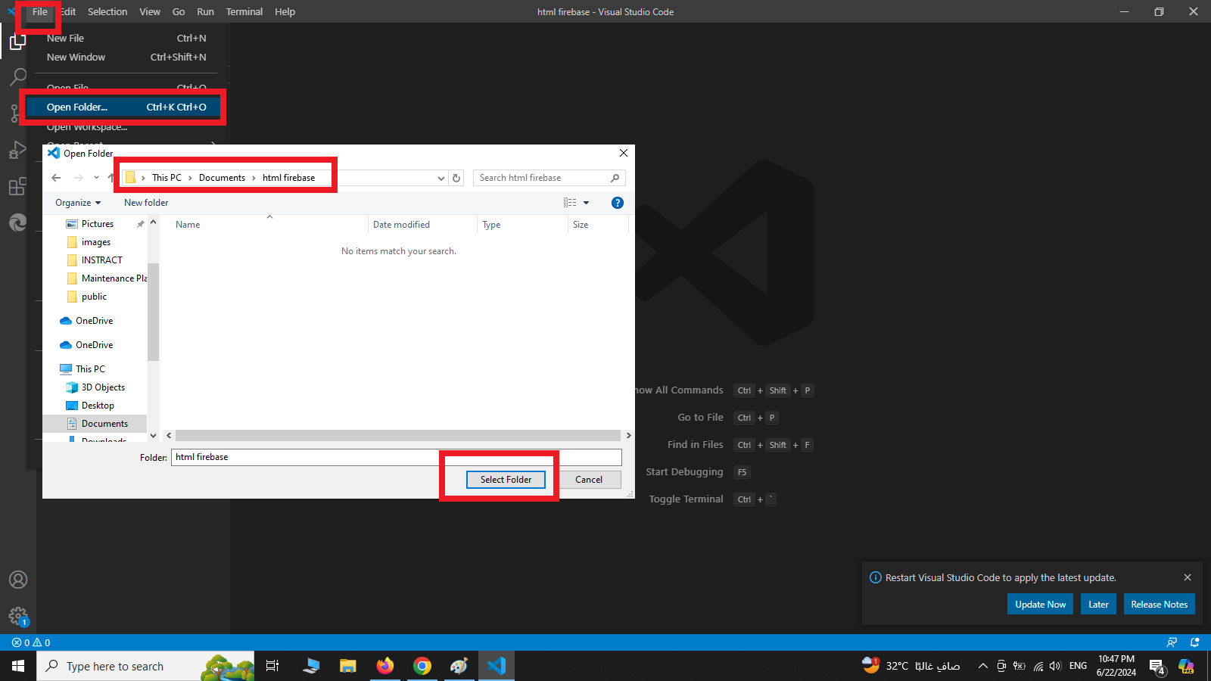
Task: Open the Run and Debug view
Action: [x=17, y=149]
